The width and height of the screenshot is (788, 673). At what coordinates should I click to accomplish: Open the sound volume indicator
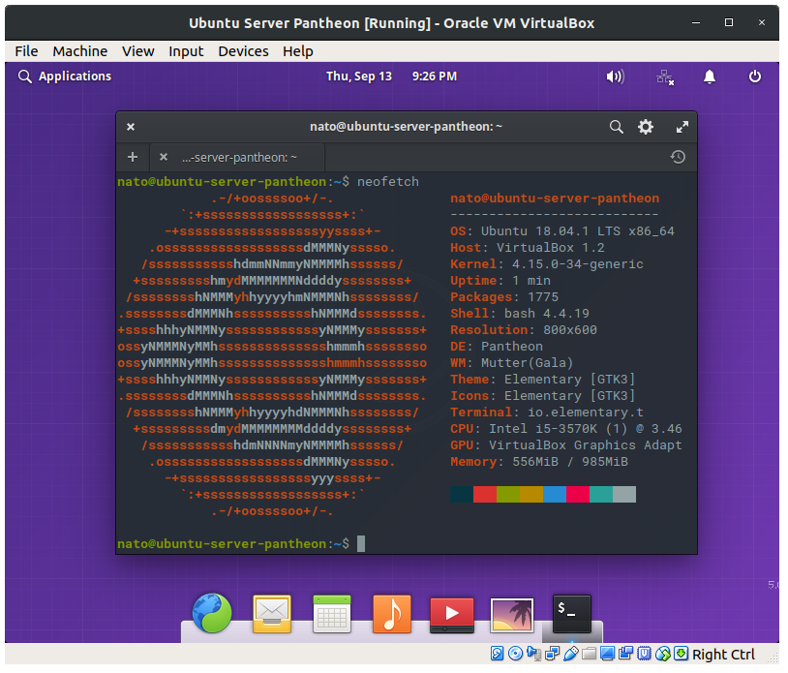[x=615, y=76]
